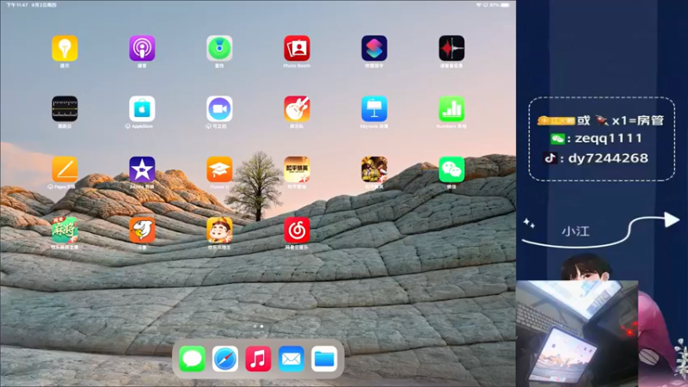Launch the purple Podcasts app
This screenshot has height=387, width=688.
(142, 48)
